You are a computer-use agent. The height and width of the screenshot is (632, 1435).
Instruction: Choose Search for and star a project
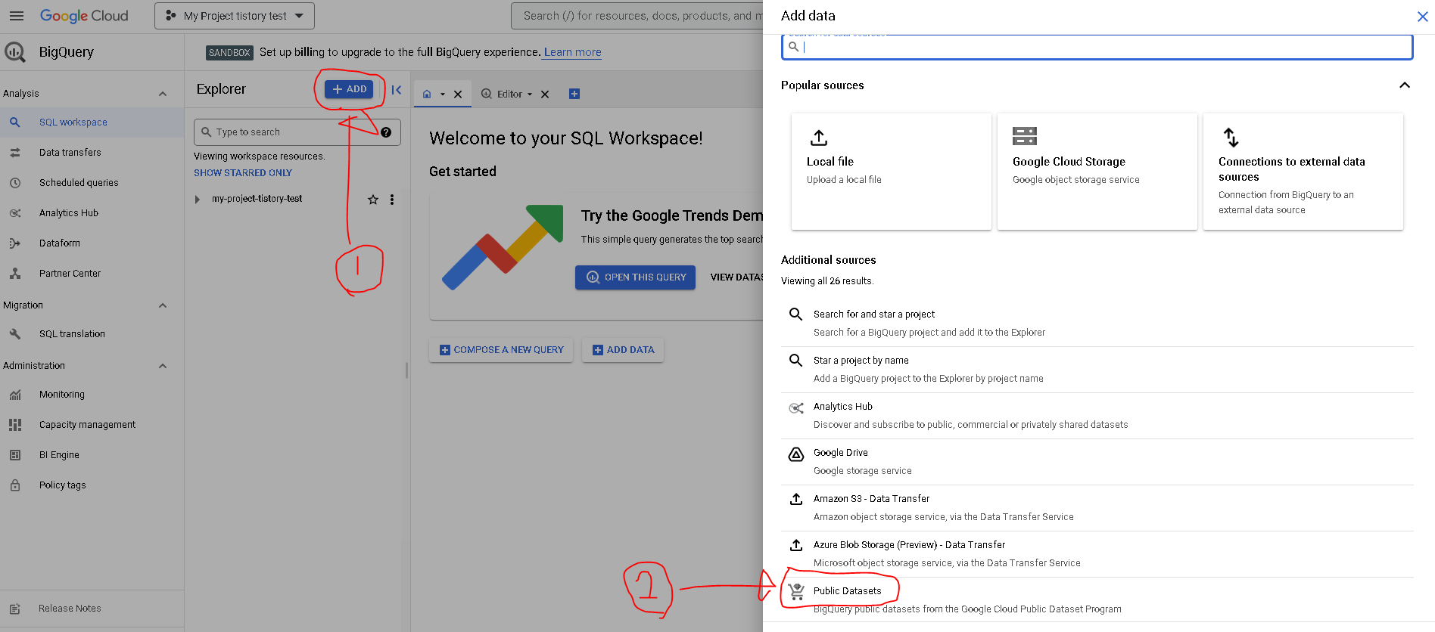pyautogui.click(x=1097, y=324)
